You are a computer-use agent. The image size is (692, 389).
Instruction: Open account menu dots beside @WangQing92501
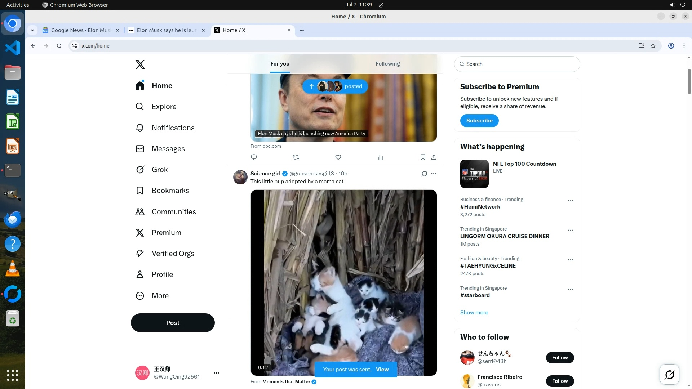click(216, 373)
